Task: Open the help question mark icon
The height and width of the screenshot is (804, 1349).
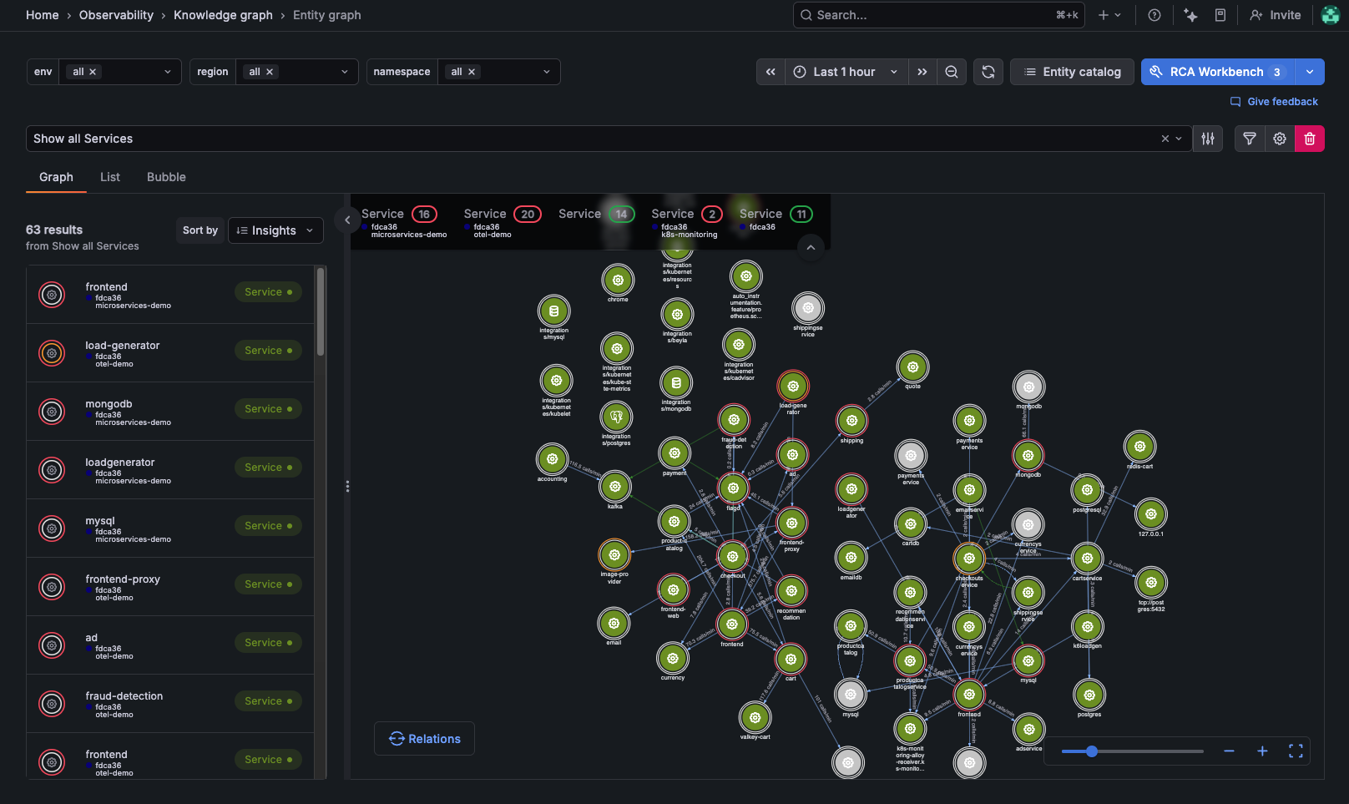Action: point(1154,15)
